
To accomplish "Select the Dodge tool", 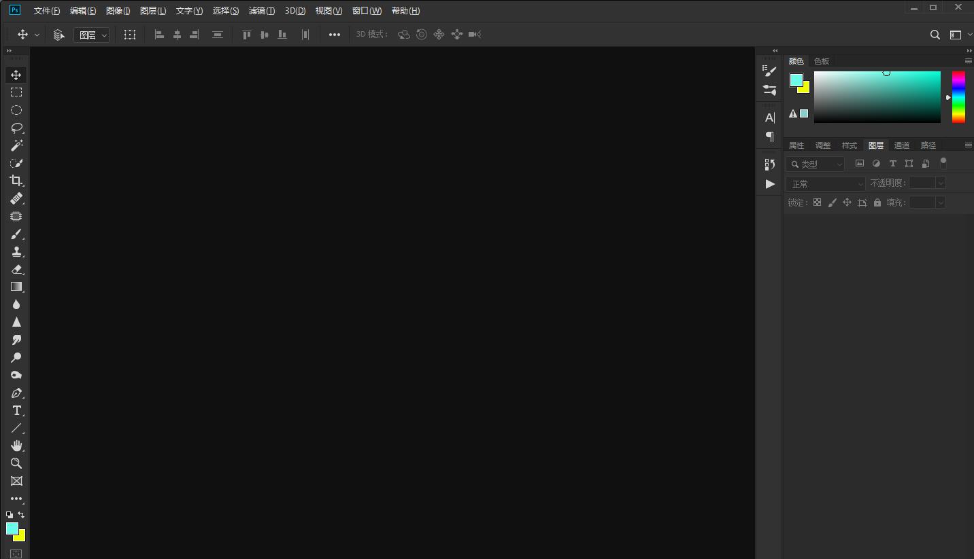I will pyautogui.click(x=16, y=357).
